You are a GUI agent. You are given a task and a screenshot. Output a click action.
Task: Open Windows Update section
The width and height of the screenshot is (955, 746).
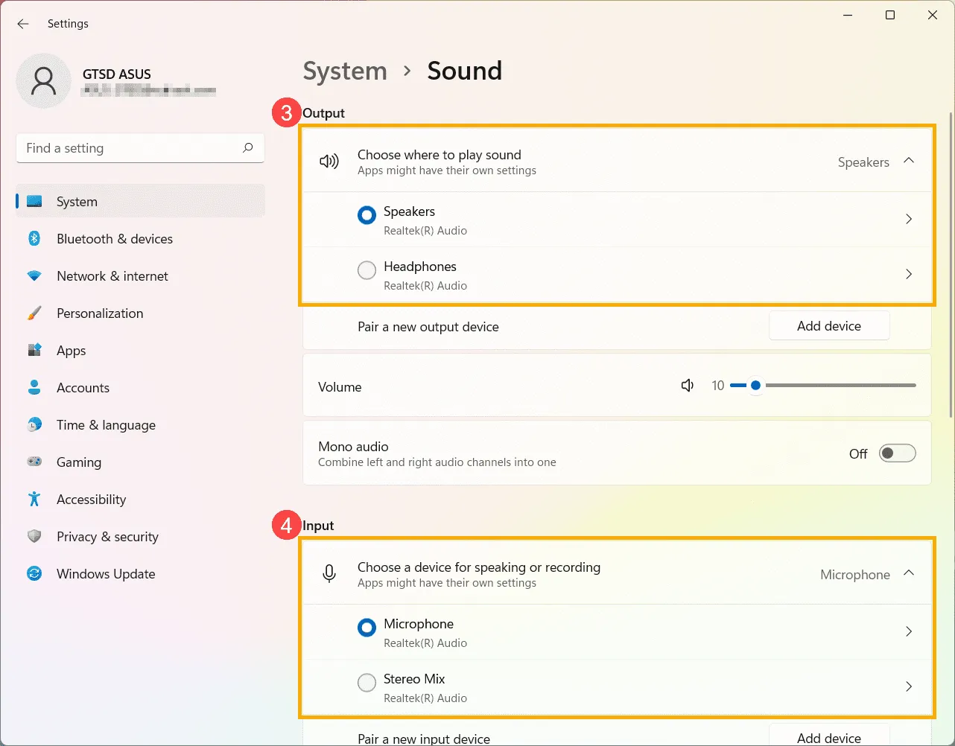106,574
